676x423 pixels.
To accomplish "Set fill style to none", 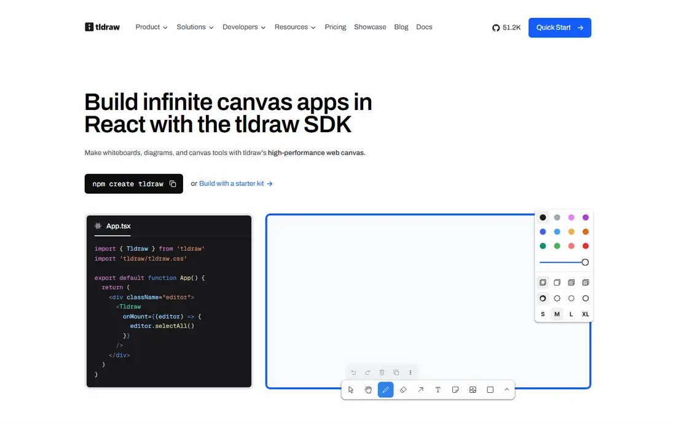I will coord(543,283).
